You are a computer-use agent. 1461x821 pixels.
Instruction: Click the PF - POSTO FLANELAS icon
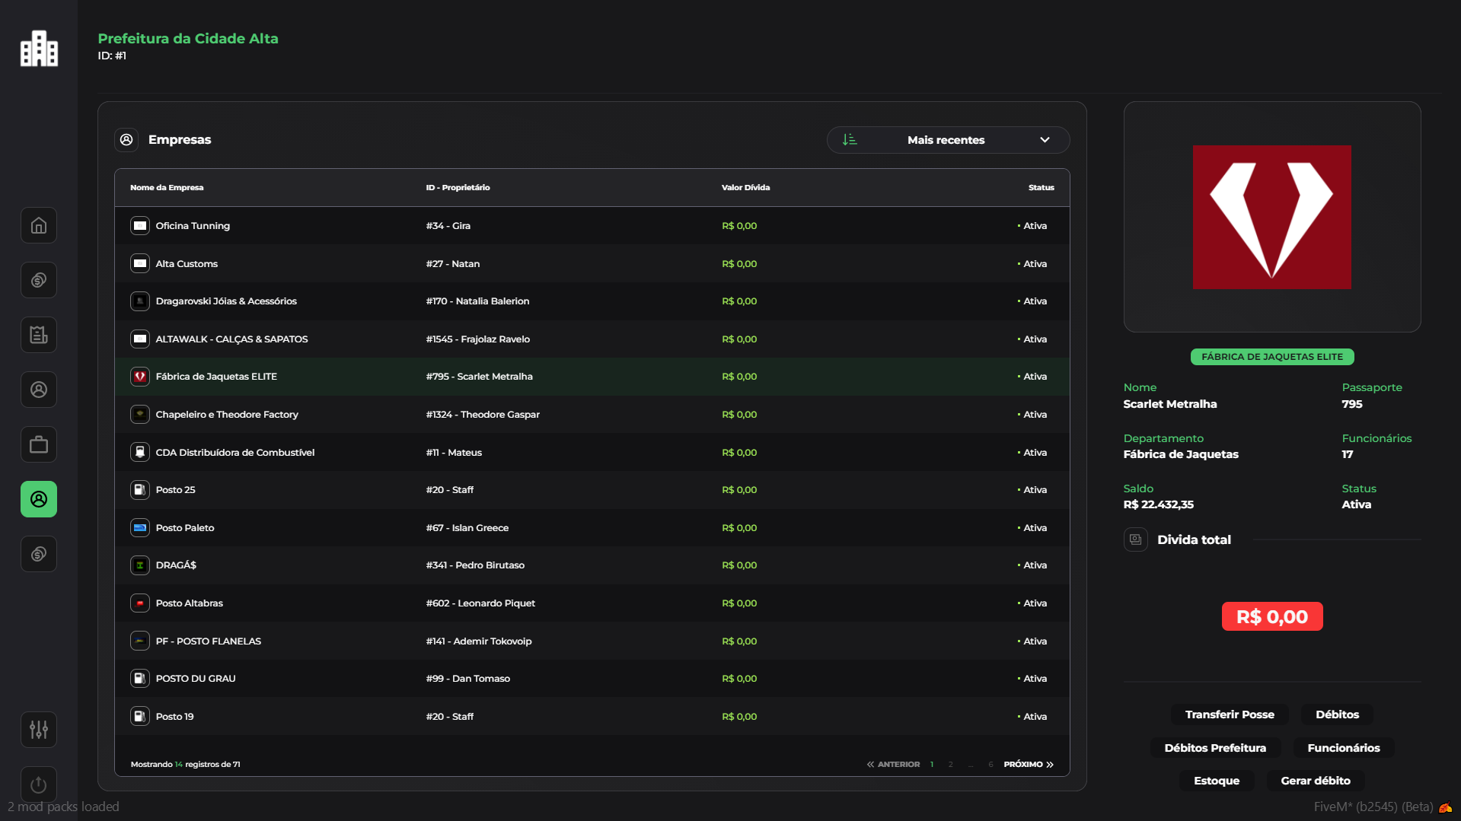[140, 641]
